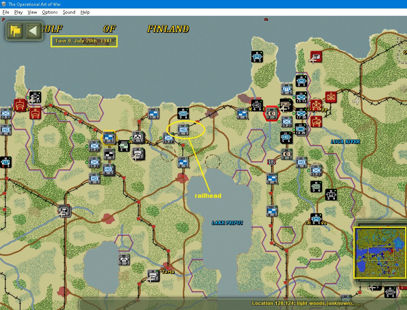Select the yellow-highlighted XXXX unit 2-5
This screenshot has height=310, width=407.
109,137
